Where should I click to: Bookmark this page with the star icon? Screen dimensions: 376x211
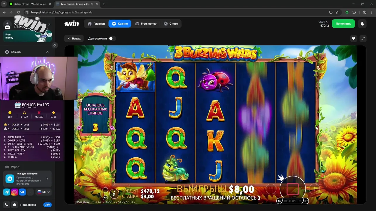pyautogui.click(x=337, y=12)
